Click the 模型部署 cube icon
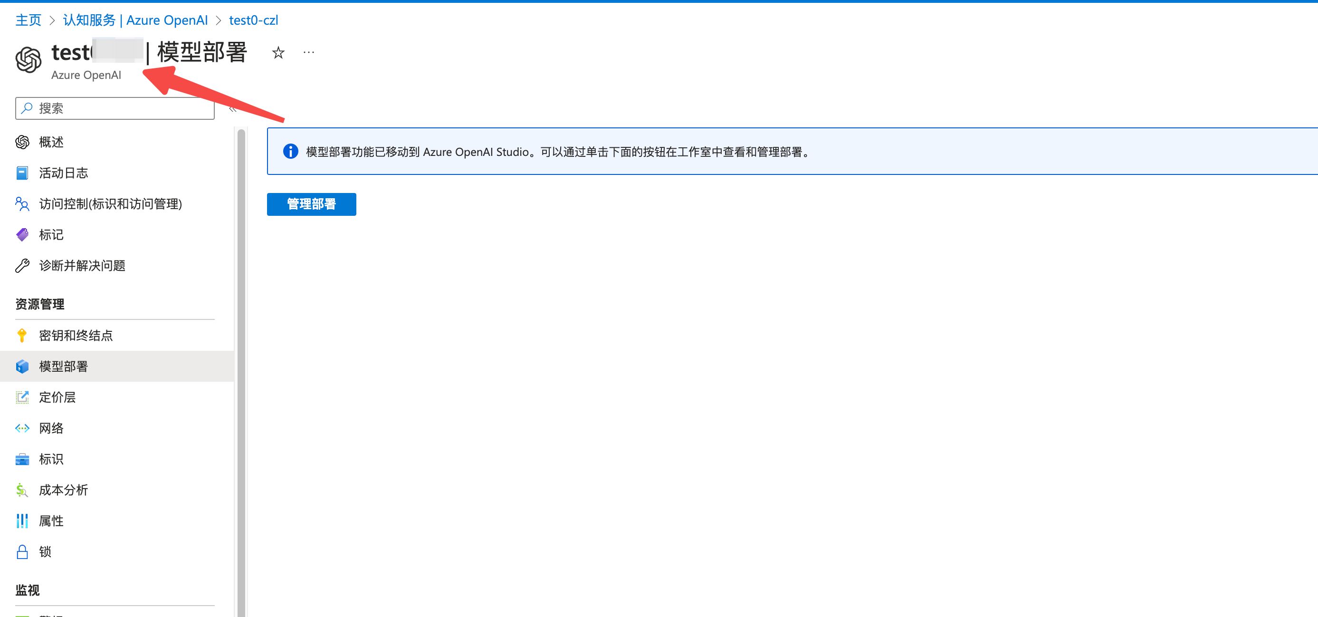The width and height of the screenshot is (1318, 617). pyautogui.click(x=22, y=366)
